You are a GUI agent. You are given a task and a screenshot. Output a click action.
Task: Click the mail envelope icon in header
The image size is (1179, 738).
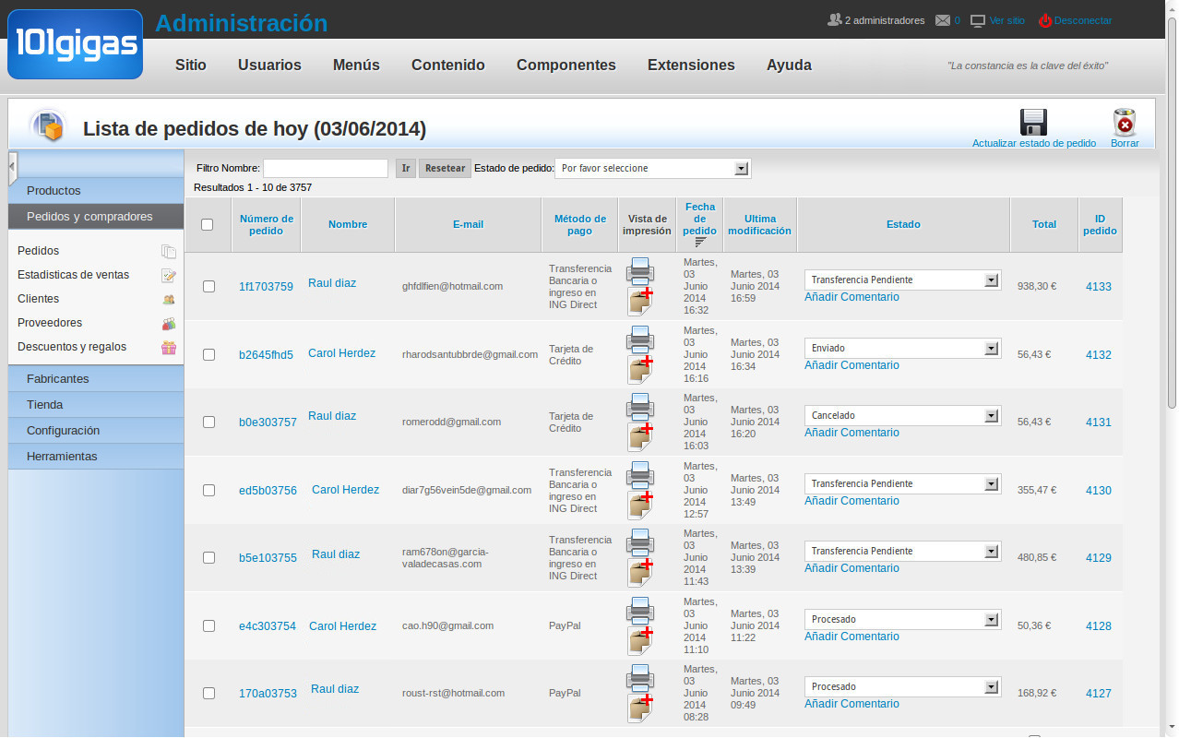942,20
